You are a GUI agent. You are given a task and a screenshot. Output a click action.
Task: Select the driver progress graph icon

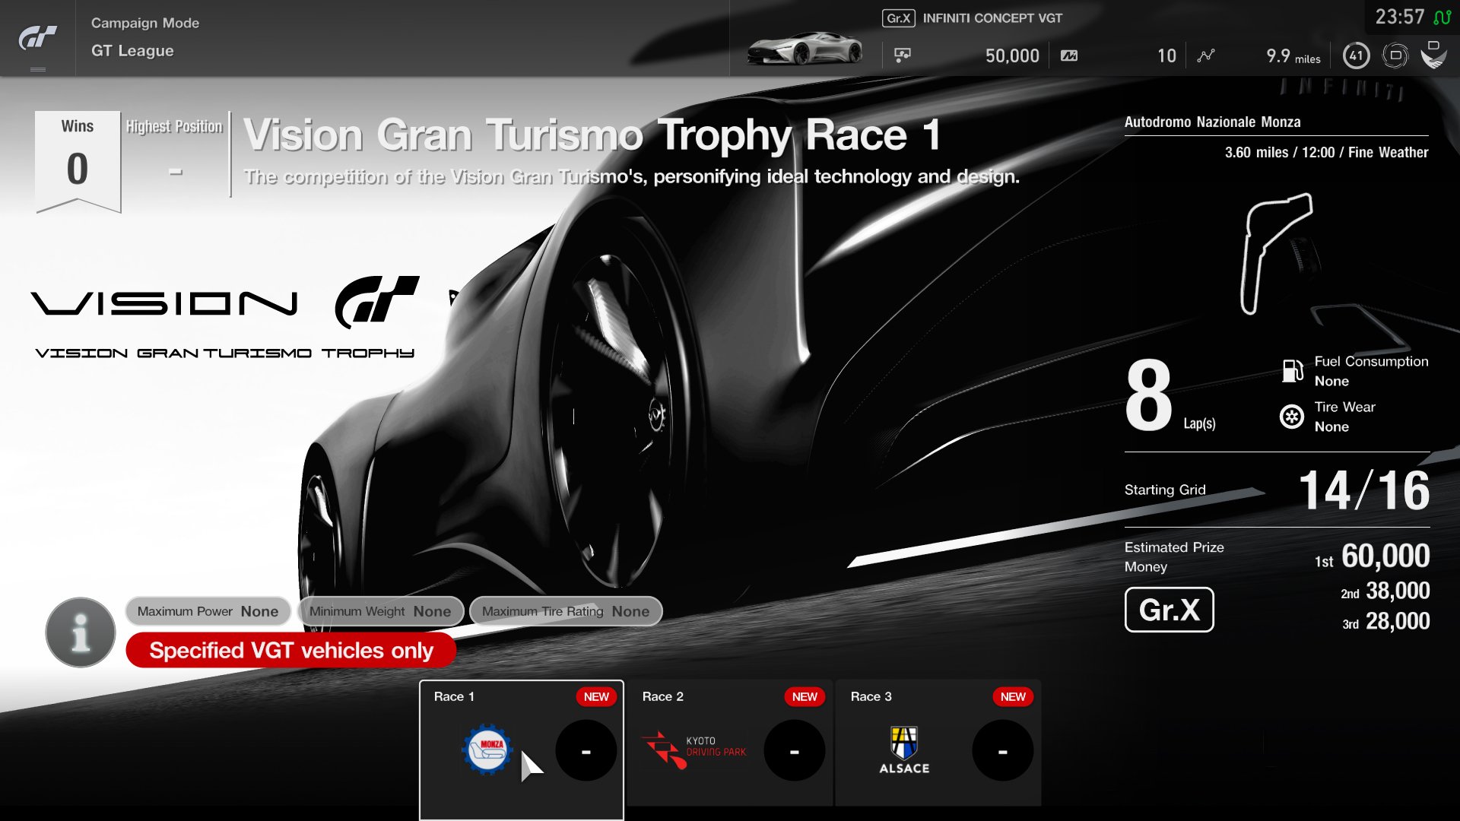[x=1205, y=54]
